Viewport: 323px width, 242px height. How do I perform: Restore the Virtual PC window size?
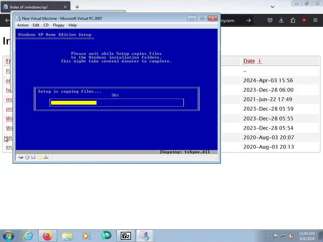coord(202,19)
